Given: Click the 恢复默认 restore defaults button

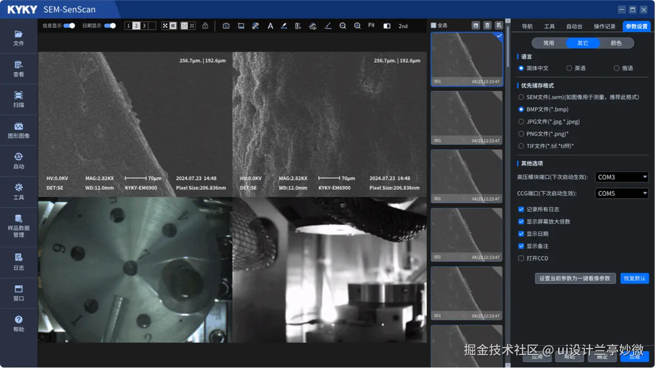Looking at the screenshot, I should [x=634, y=278].
